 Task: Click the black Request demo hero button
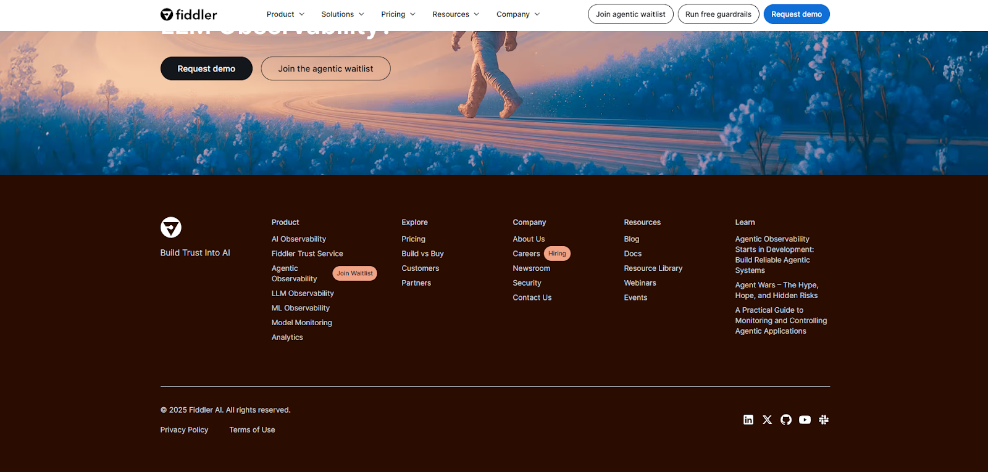click(x=206, y=68)
